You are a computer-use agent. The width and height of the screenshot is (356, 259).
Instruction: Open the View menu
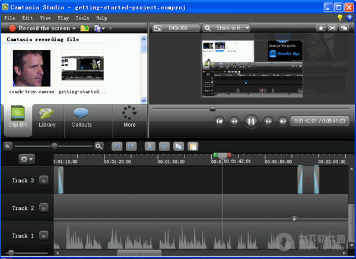45,18
